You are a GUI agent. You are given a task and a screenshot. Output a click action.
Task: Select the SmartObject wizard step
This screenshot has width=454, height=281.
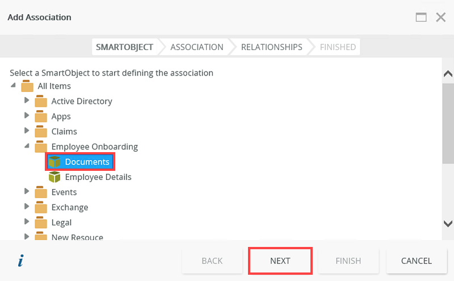124,47
